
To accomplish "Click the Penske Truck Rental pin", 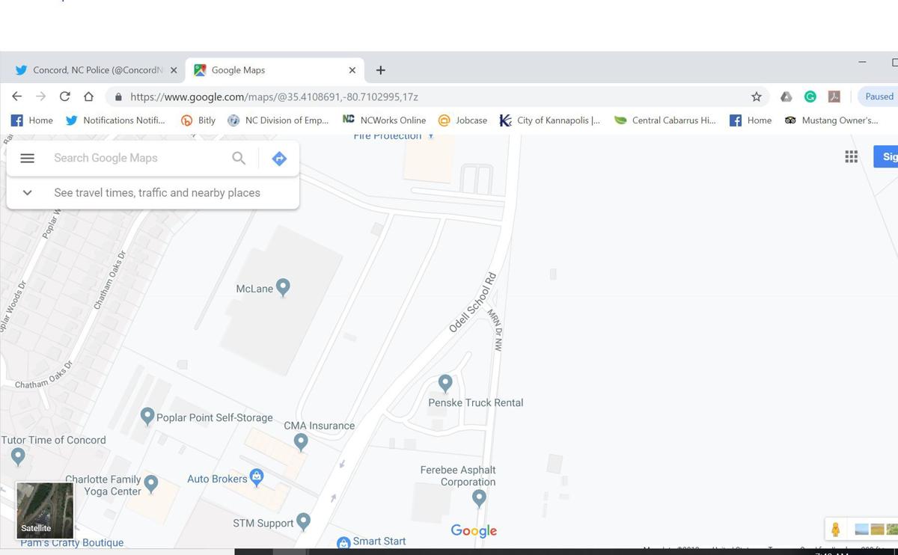I will pos(445,383).
